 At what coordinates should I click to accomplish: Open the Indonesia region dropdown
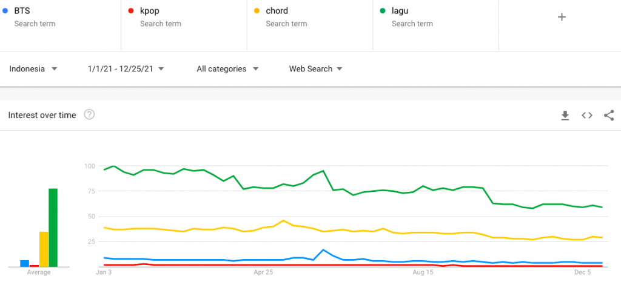(x=33, y=69)
